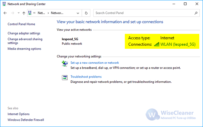Click the forward navigation arrow

[x=13, y=13]
